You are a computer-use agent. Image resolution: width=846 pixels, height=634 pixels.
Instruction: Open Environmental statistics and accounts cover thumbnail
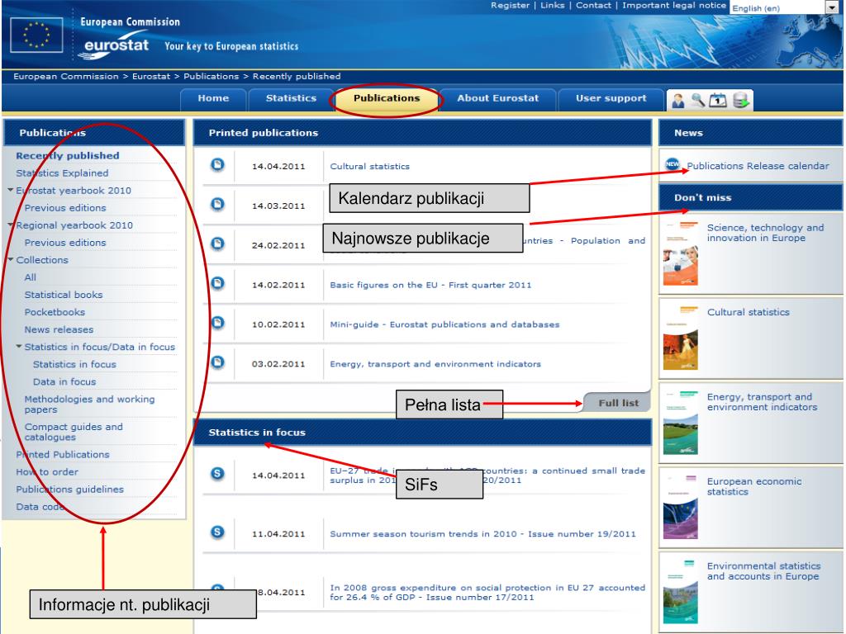(x=681, y=592)
